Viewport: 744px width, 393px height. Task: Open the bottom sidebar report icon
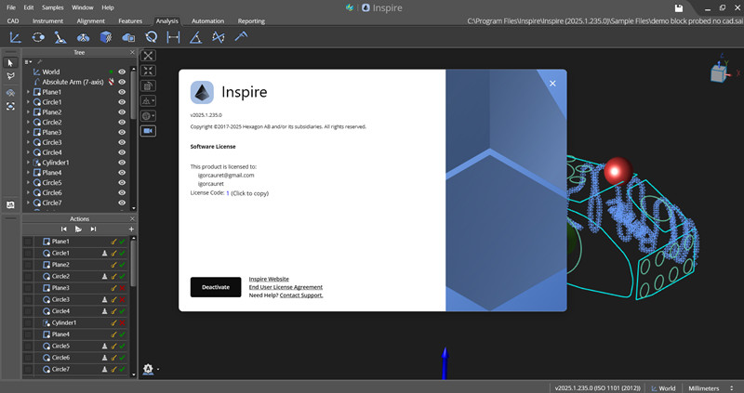[10, 204]
